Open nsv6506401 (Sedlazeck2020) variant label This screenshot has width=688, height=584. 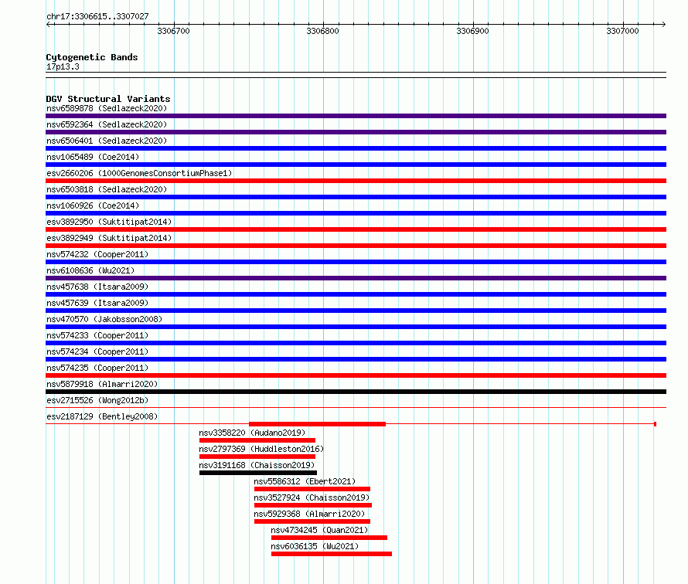[x=107, y=141]
